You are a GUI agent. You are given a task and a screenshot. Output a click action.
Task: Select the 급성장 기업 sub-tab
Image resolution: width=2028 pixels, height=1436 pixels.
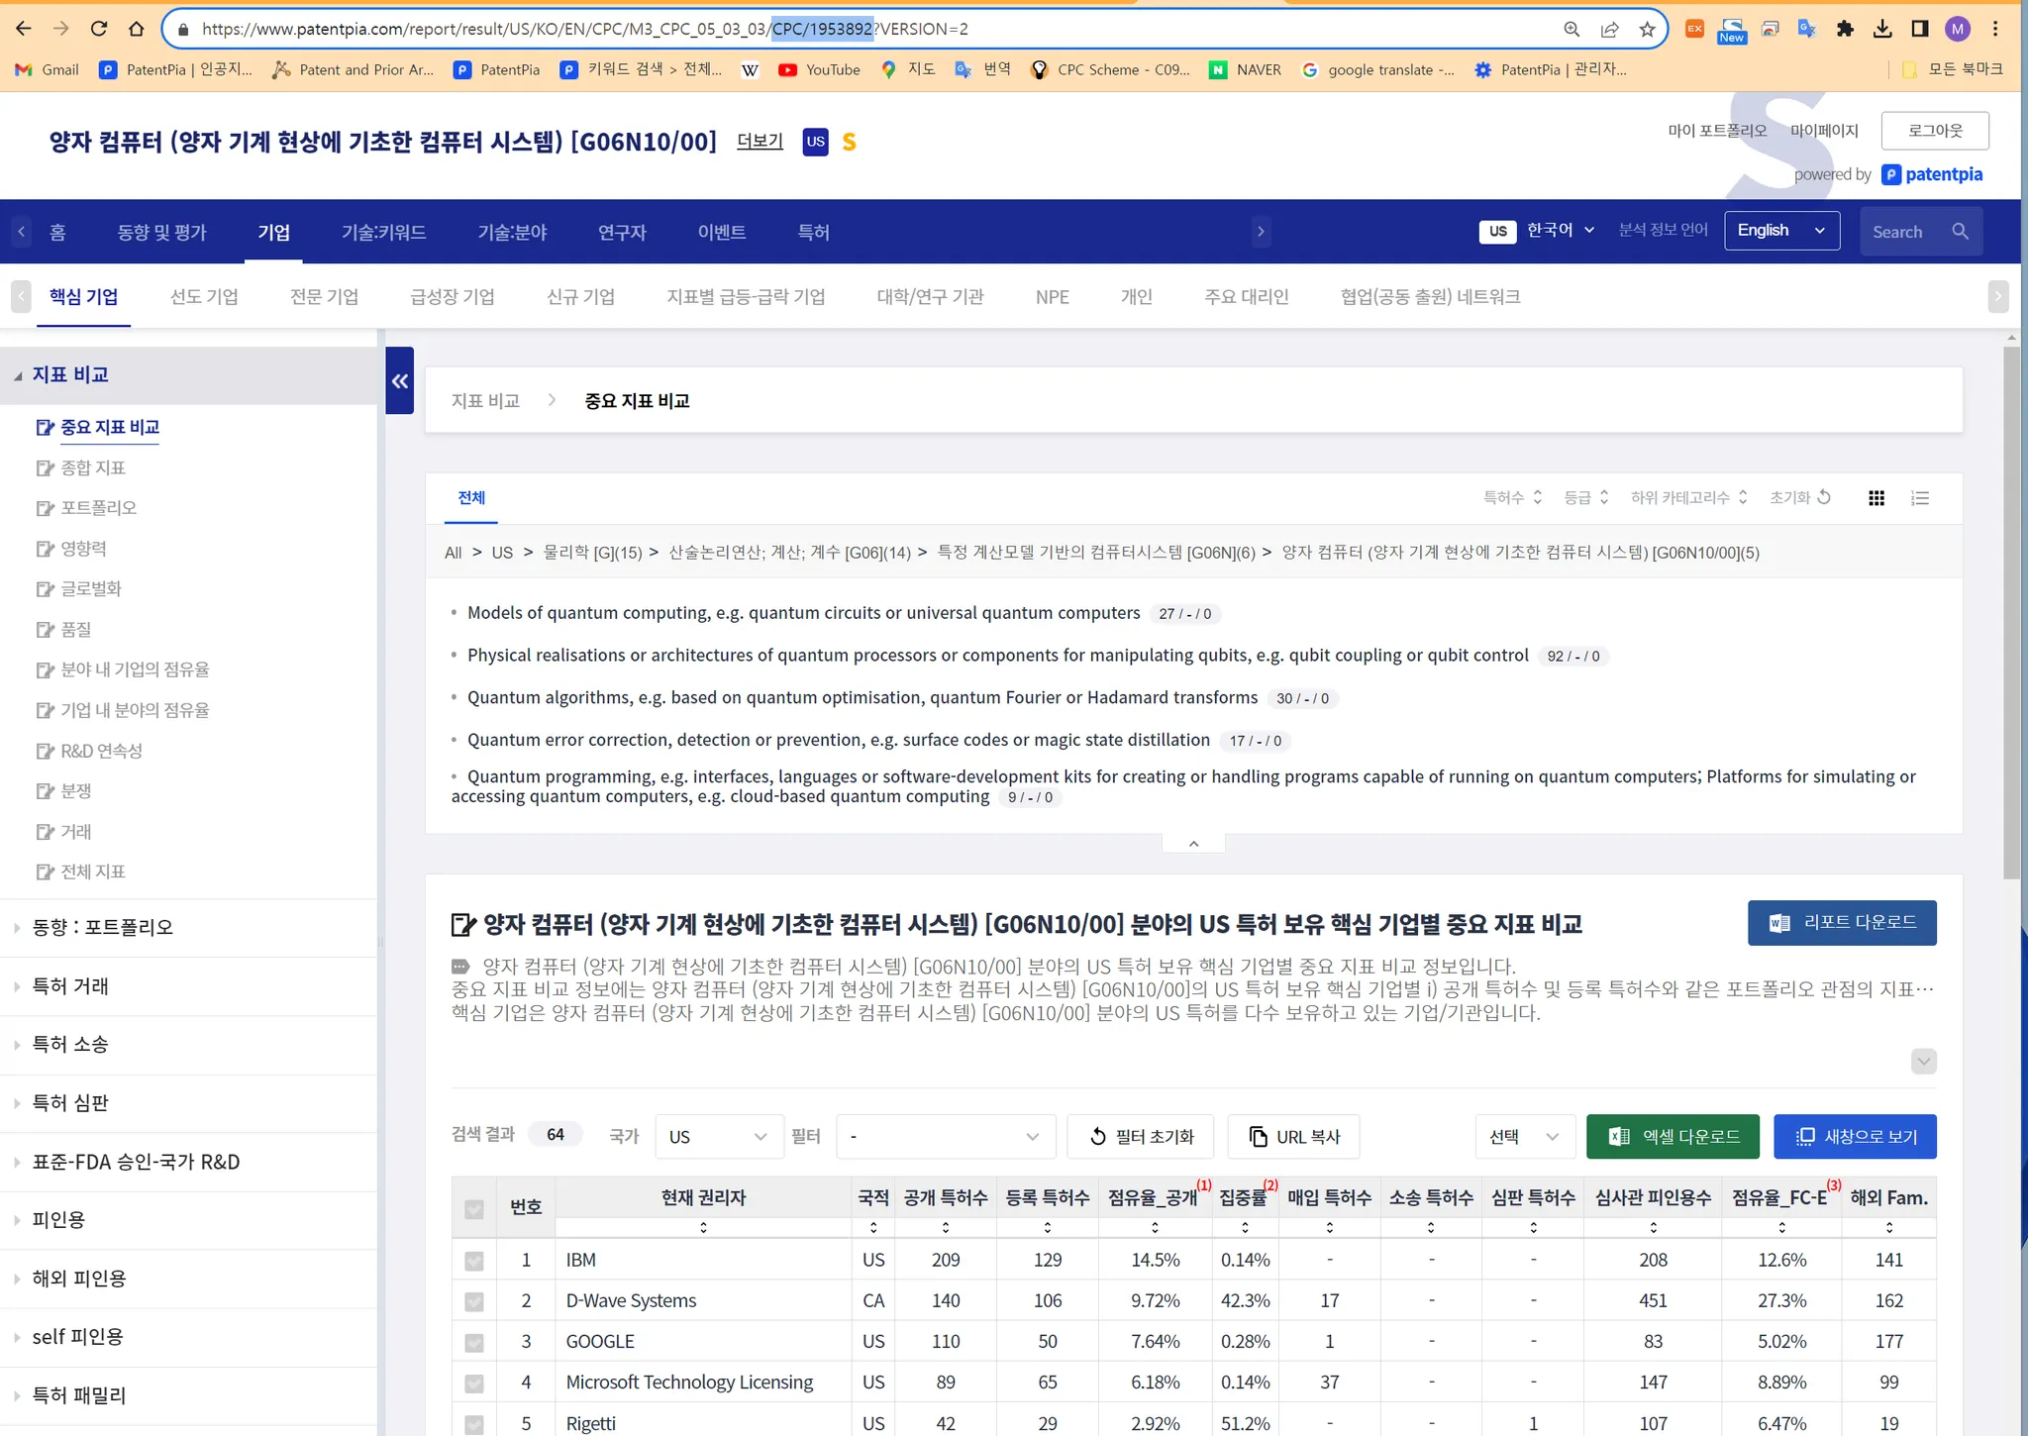pos(453,297)
